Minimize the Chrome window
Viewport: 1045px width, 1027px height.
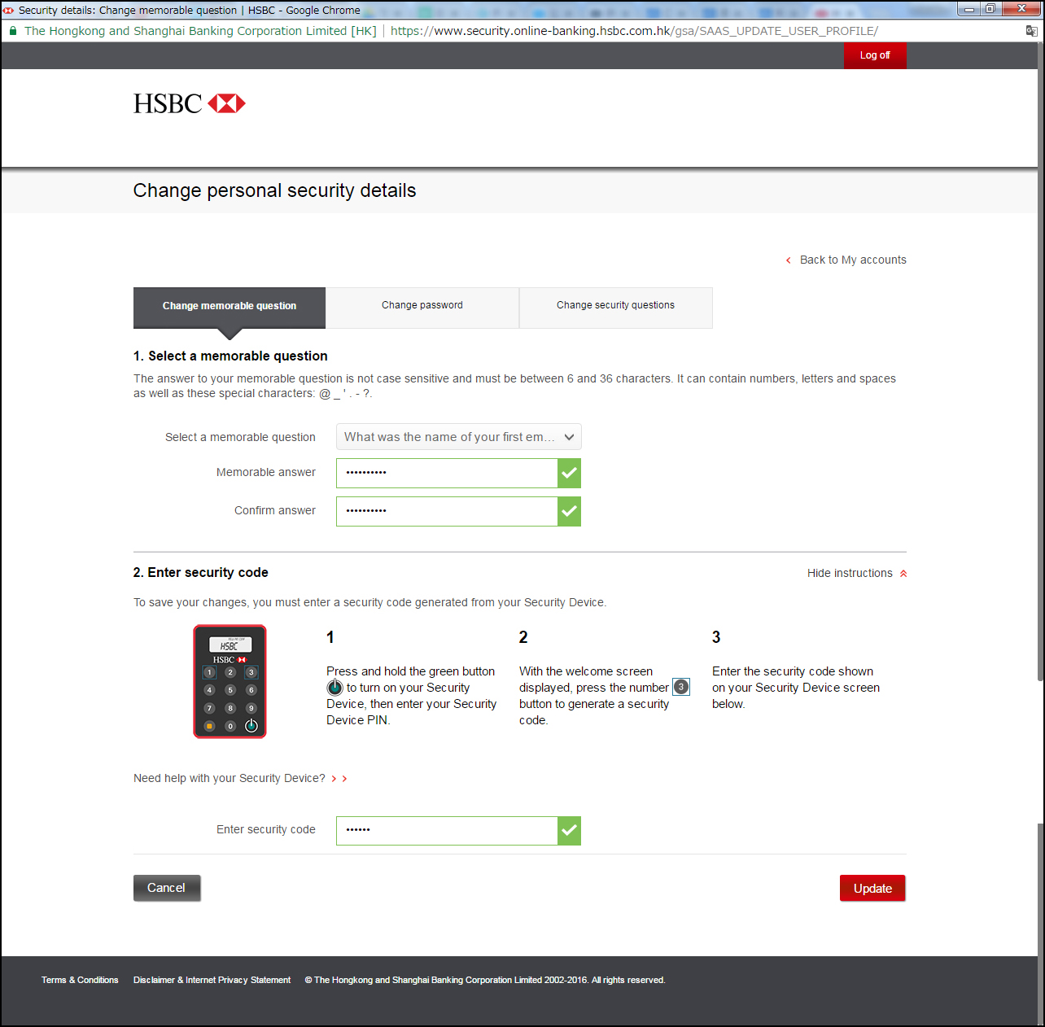(969, 9)
